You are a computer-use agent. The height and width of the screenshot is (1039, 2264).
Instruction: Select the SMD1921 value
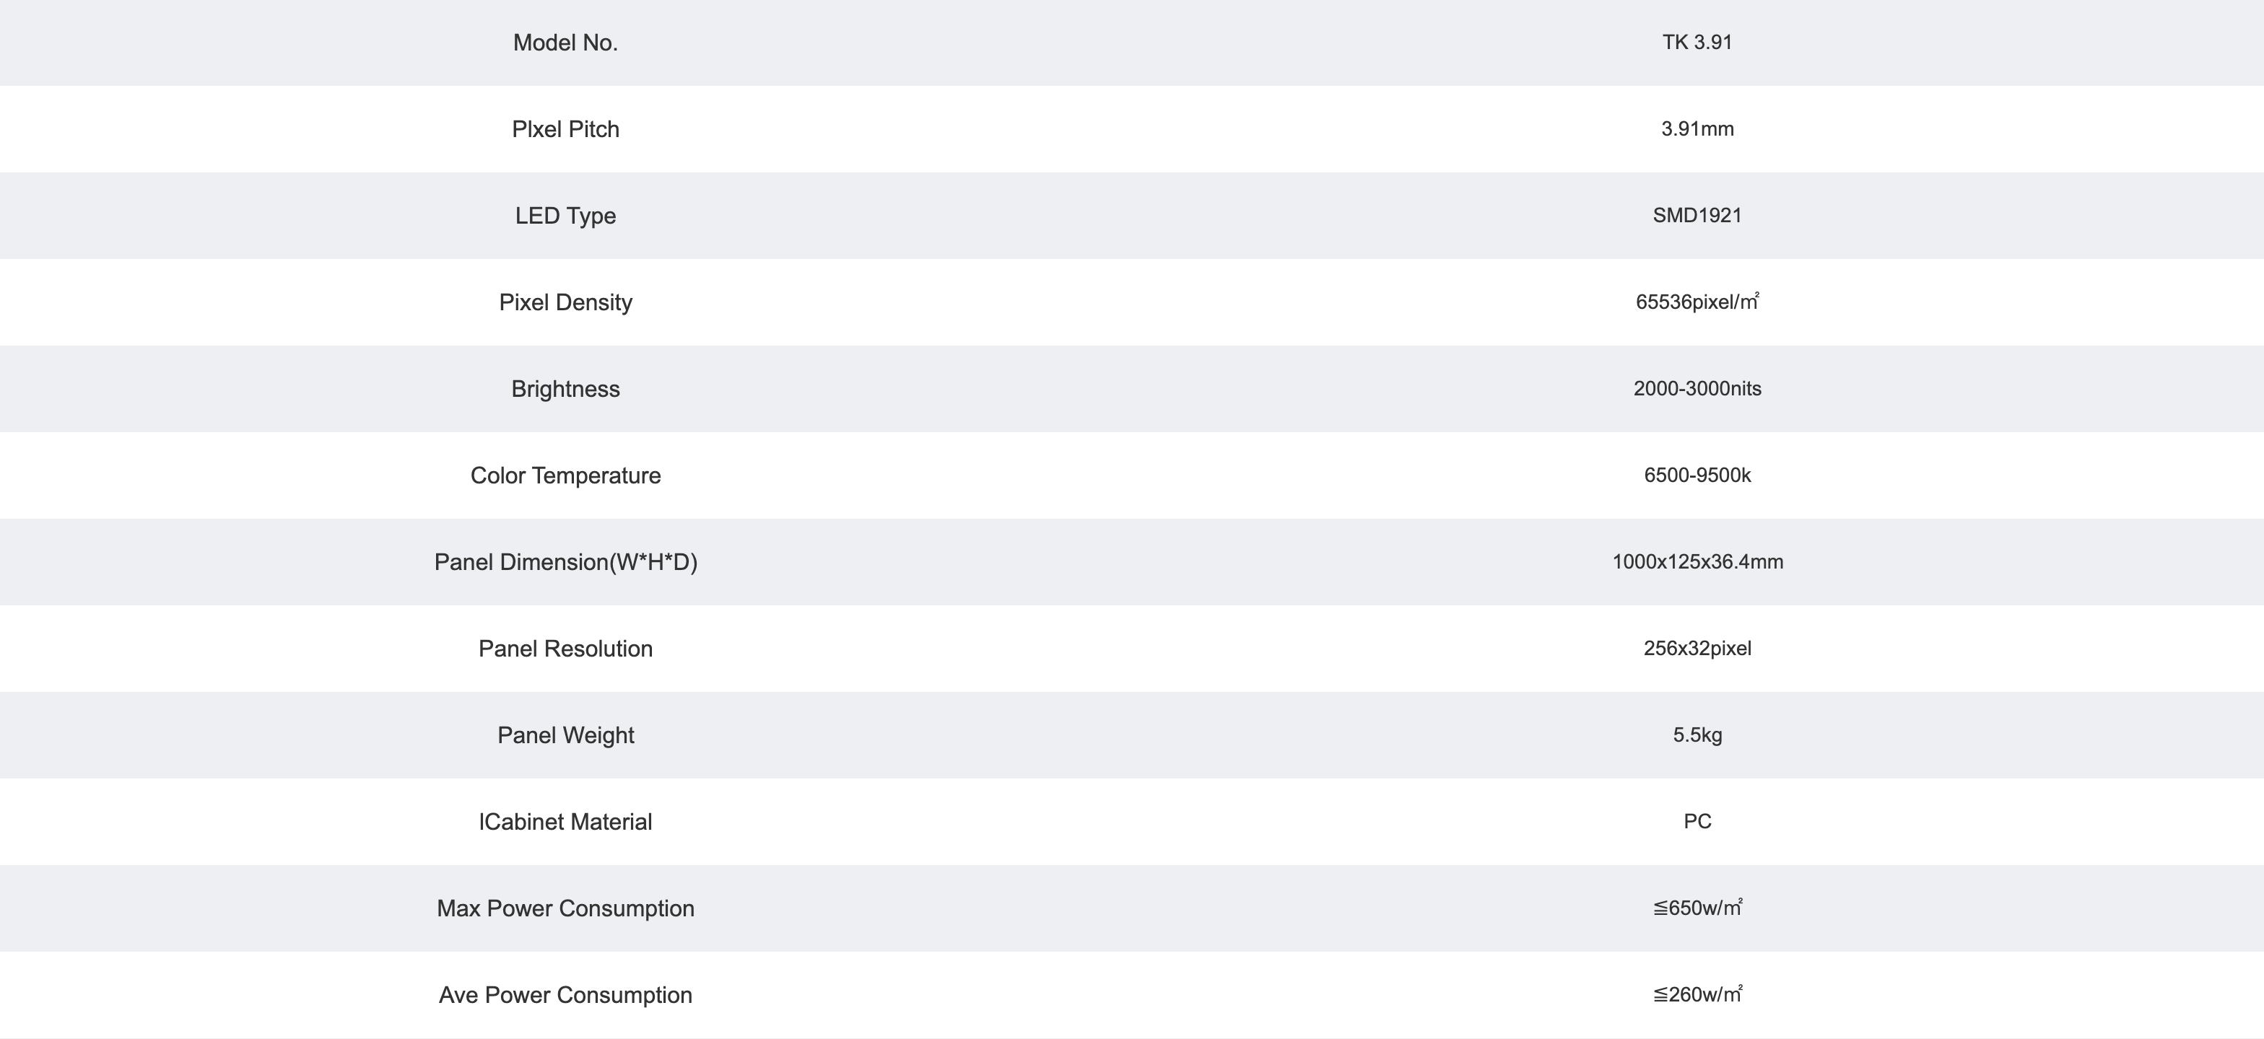[x=1697, y=215]
